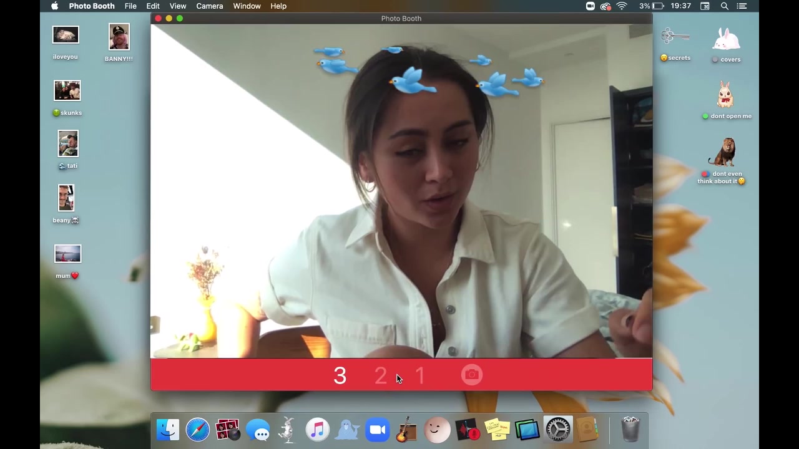Click the 19:37 menu bar clock
The width and height of the screenshot is (799, 449).
[x=680, y=6]
